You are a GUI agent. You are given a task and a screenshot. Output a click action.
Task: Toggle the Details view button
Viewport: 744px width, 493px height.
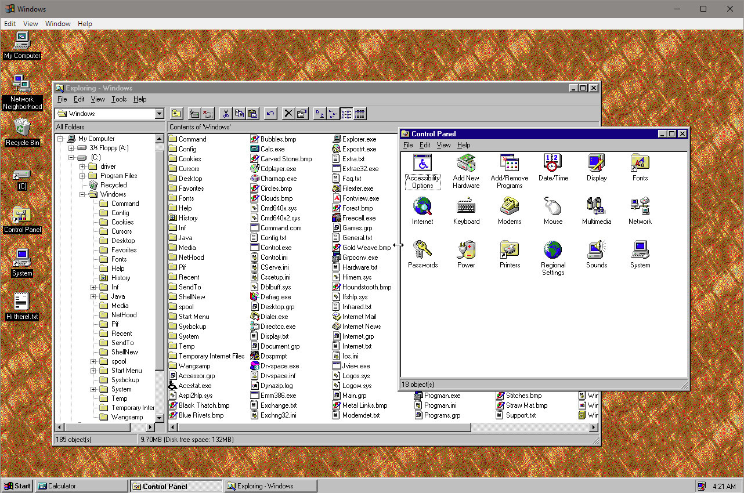(x=360, y=113)
